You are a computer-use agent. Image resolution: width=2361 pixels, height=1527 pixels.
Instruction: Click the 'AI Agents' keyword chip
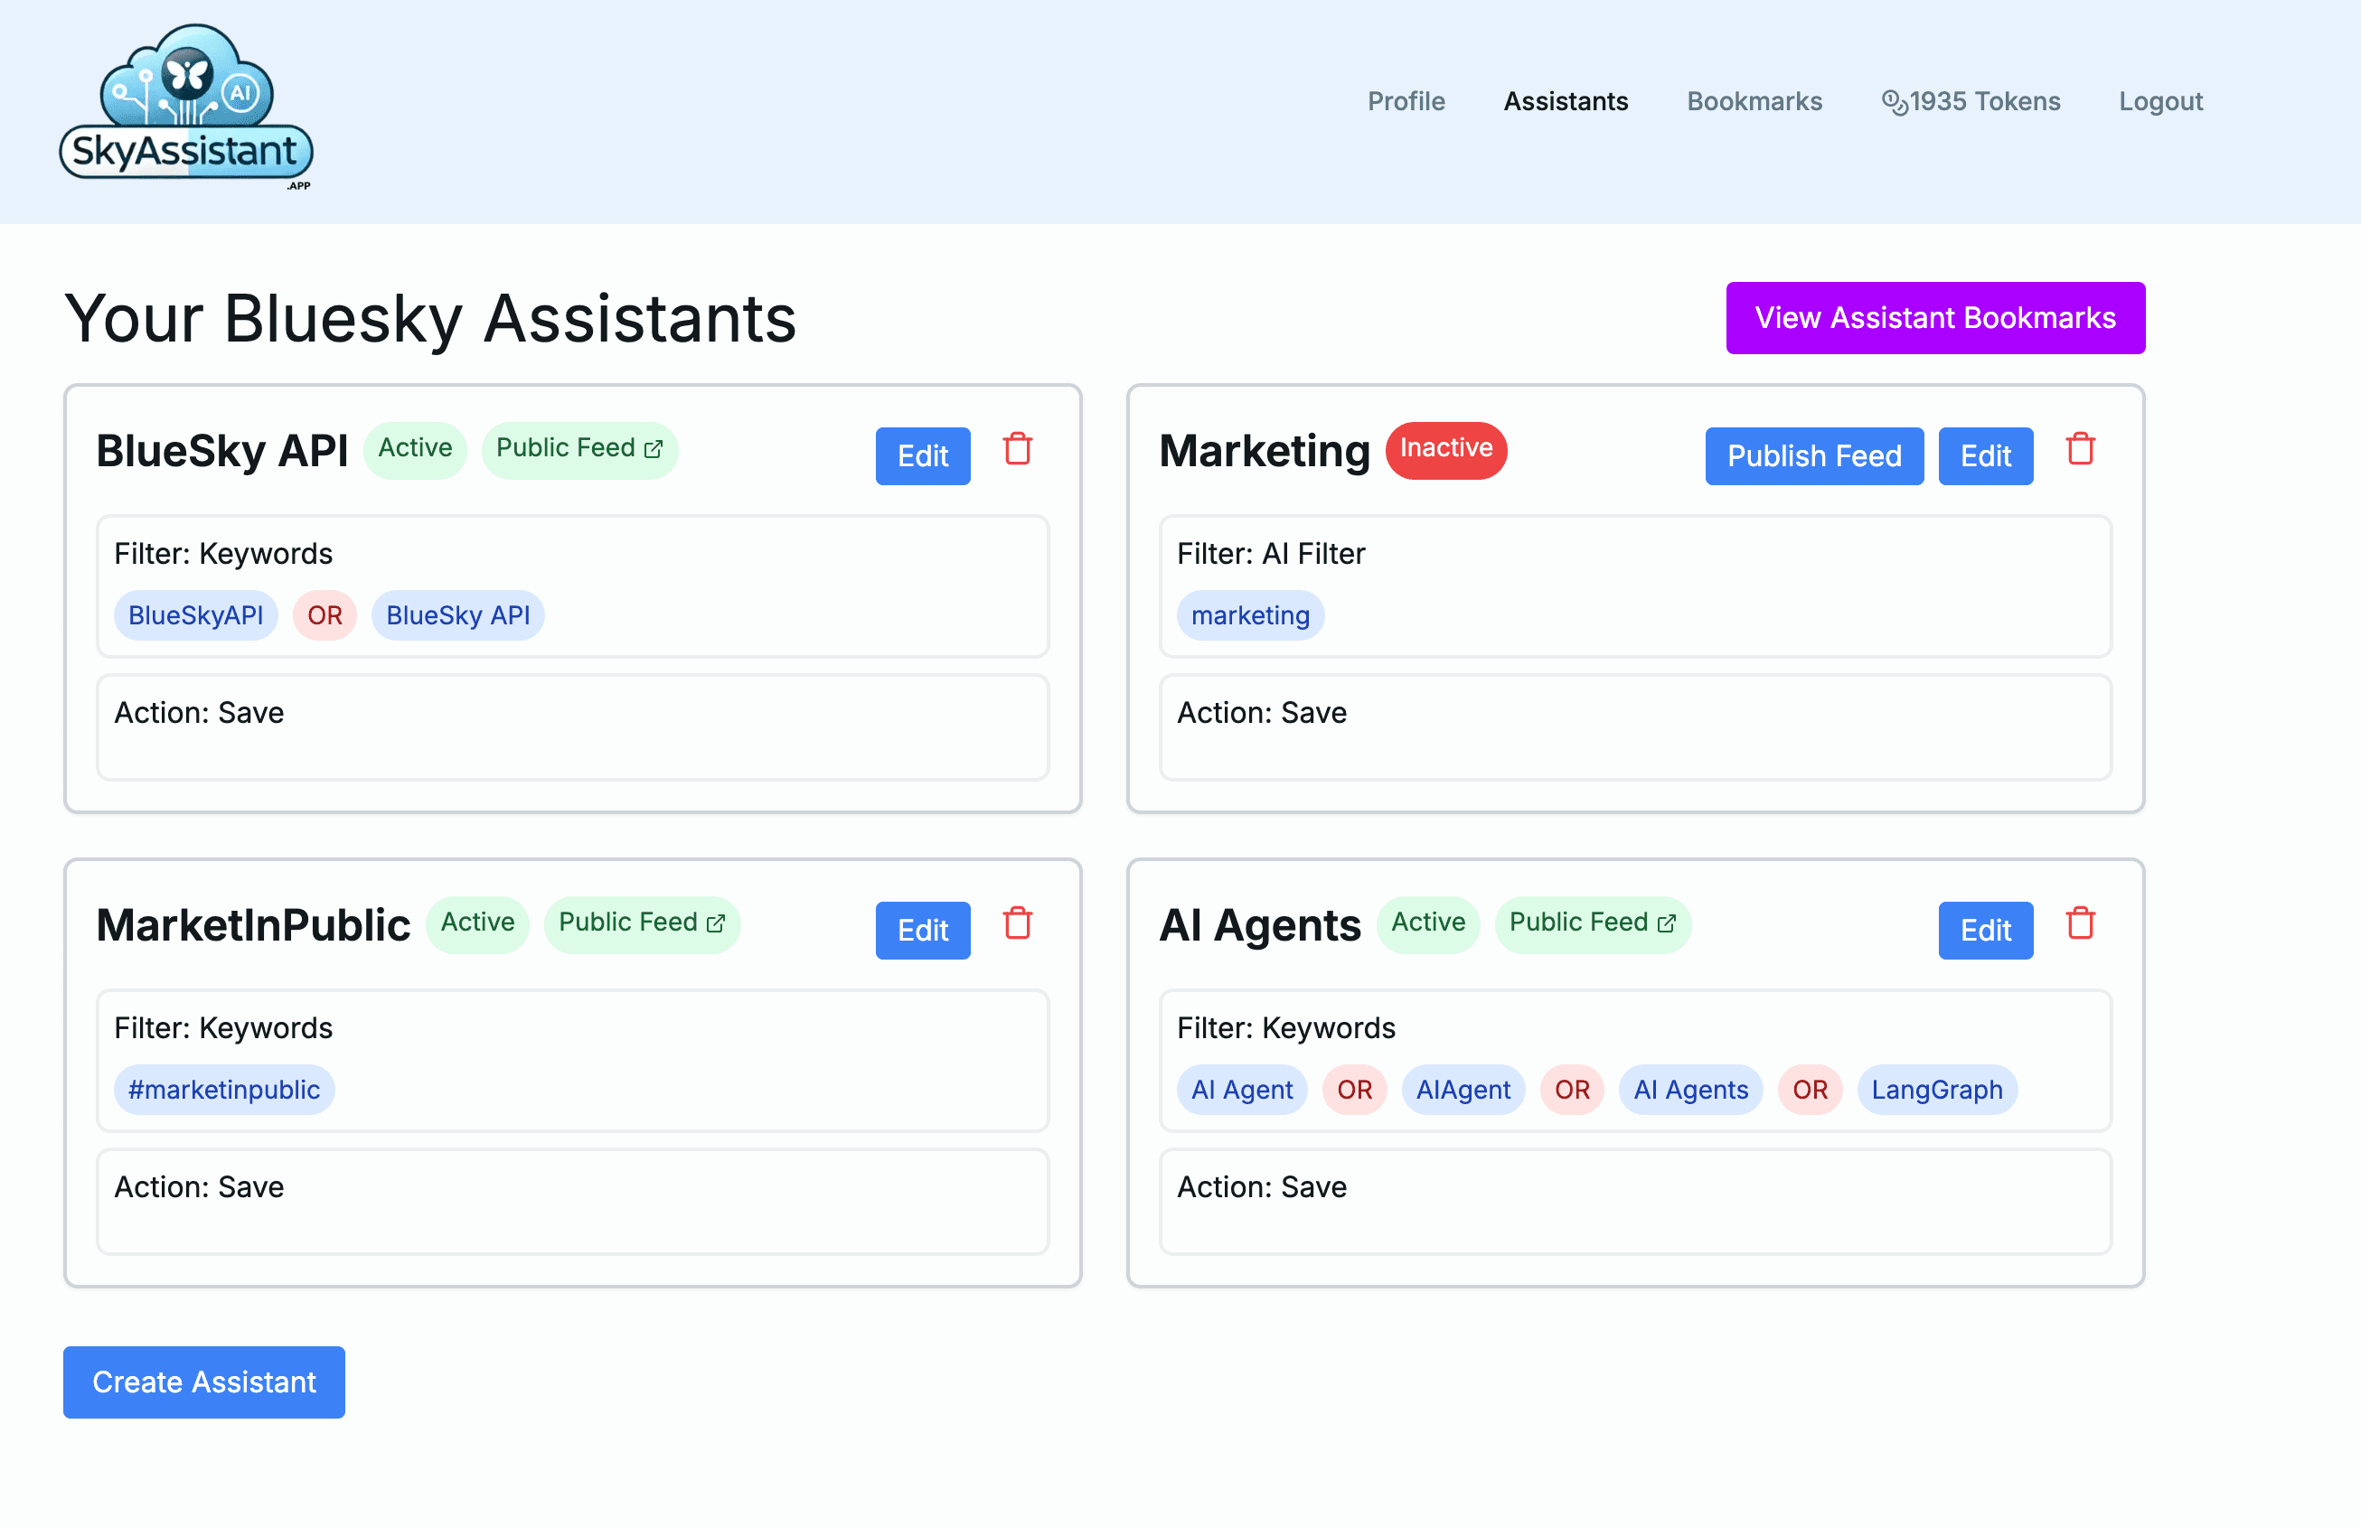[x=1690, y=1089]
